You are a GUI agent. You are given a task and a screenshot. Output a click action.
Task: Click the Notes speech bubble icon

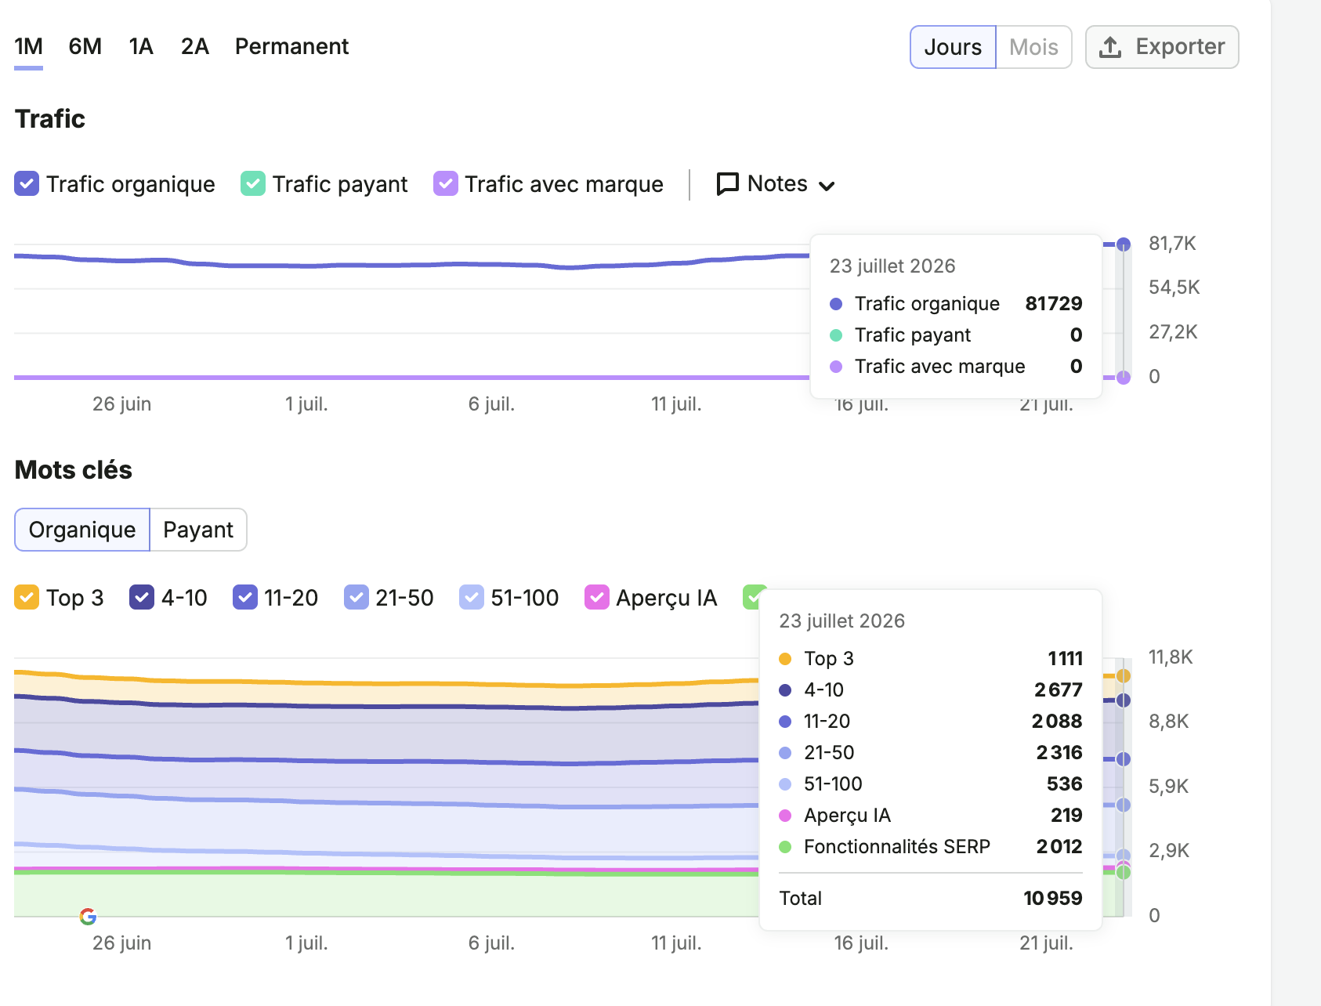point(728,184)
